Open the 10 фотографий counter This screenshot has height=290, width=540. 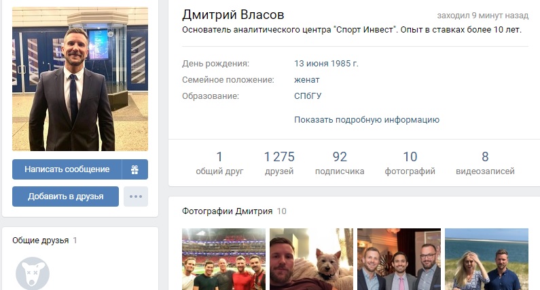click(410, 163)
